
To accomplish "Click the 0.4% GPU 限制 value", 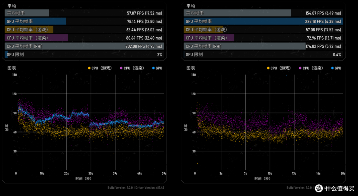I will [x=337, y=55].
